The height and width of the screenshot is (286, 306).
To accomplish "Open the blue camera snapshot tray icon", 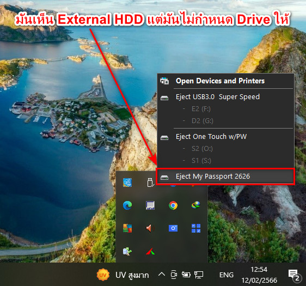I will point(173,228).
